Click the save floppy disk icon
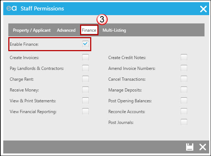 pos(190,147)
